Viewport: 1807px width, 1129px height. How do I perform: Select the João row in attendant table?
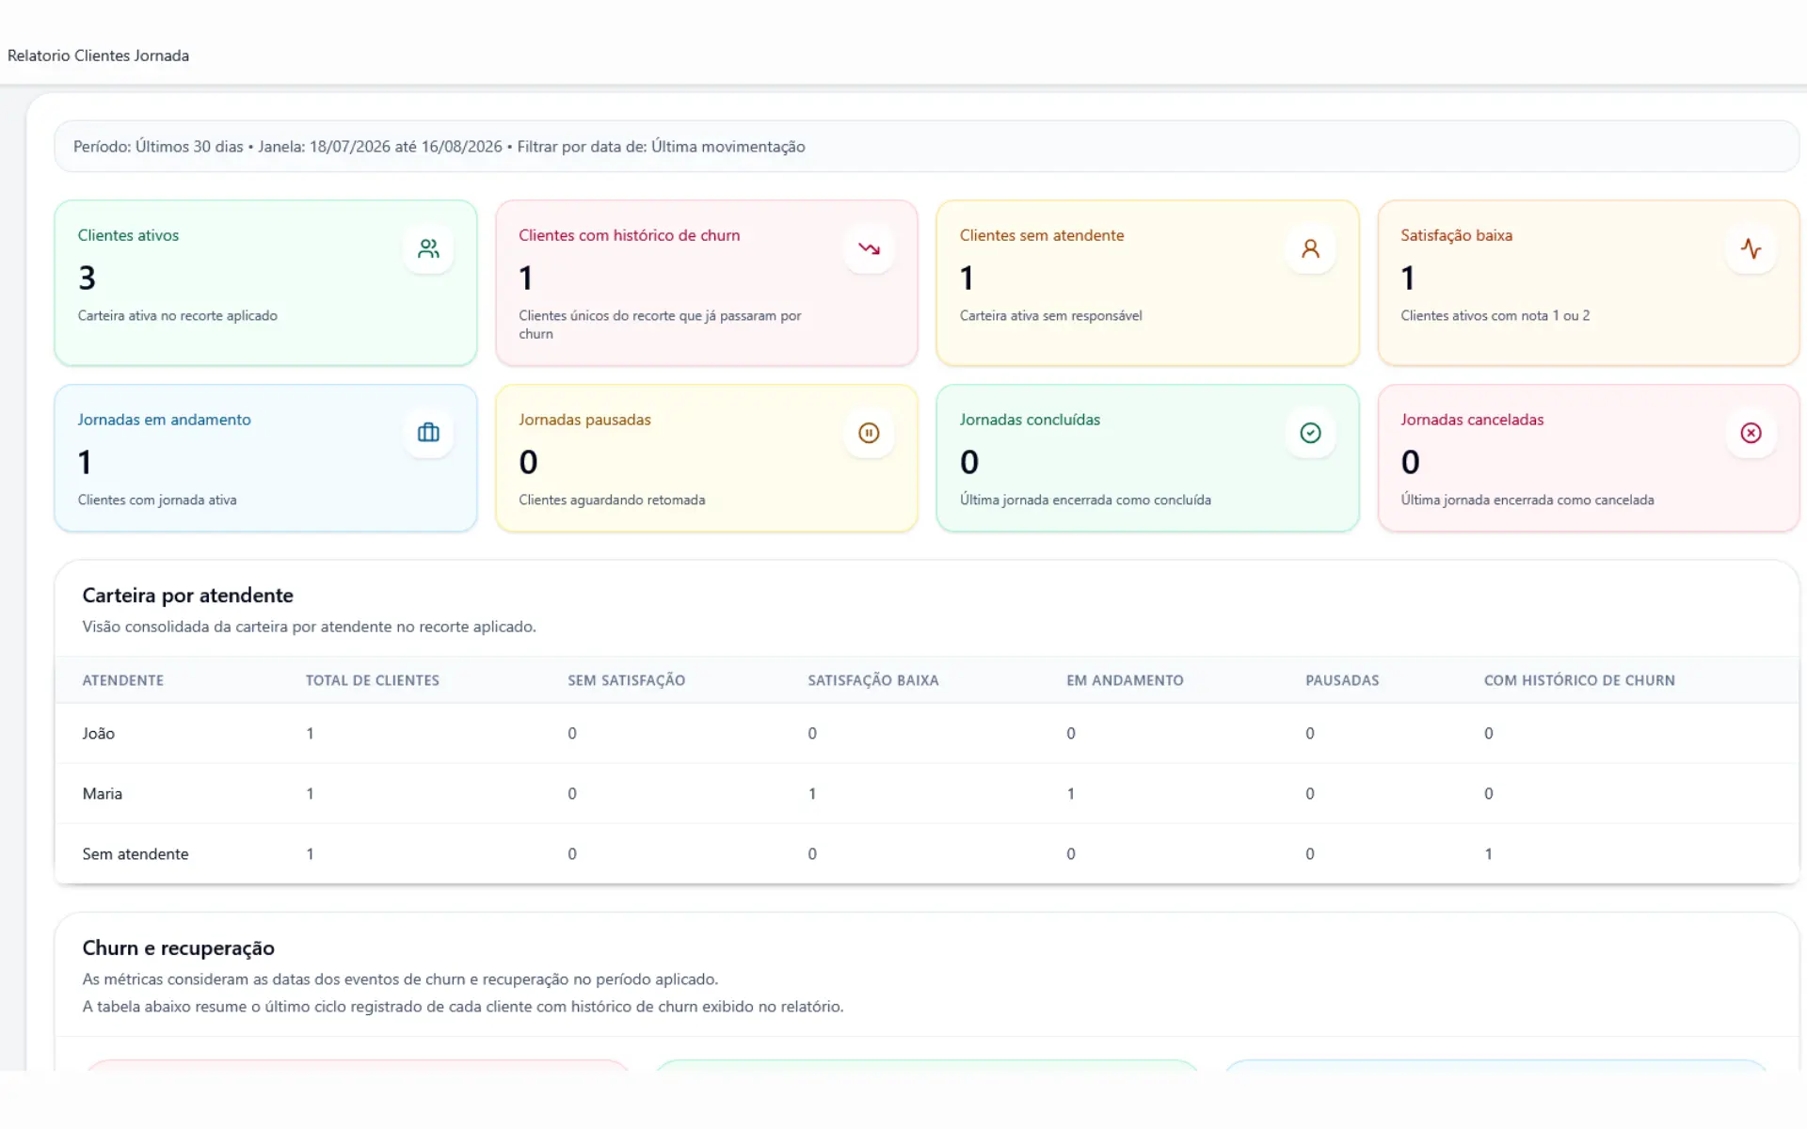click(x=926, y=733)
